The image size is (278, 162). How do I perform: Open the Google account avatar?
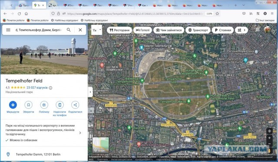(x=267, y=29)
